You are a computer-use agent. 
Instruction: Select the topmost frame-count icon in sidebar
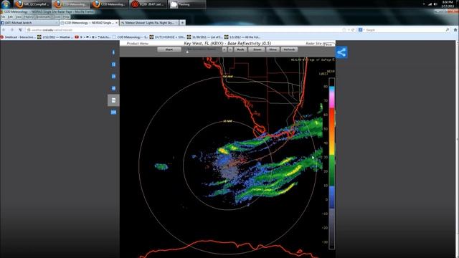pos(113,52)
